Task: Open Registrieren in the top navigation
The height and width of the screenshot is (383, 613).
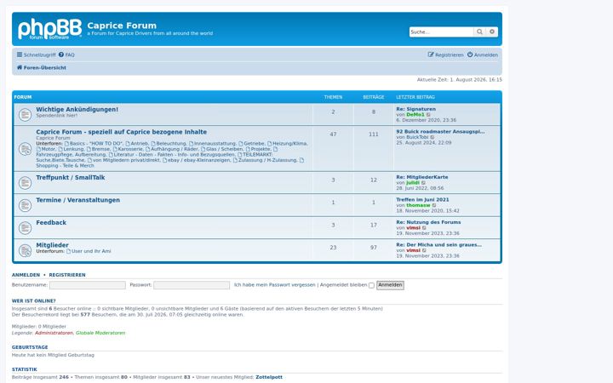Action: [x=445, y=55]
